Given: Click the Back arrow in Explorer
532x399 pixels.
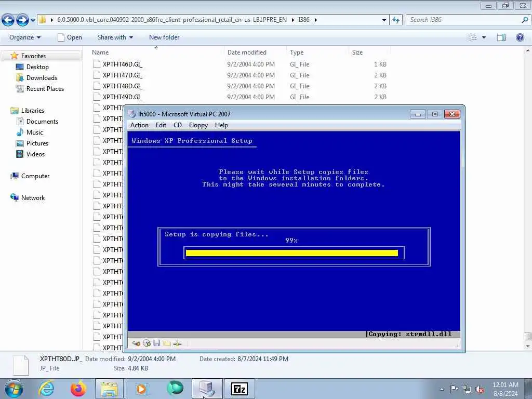Looking at the screenshot, I should click(8, 20).
